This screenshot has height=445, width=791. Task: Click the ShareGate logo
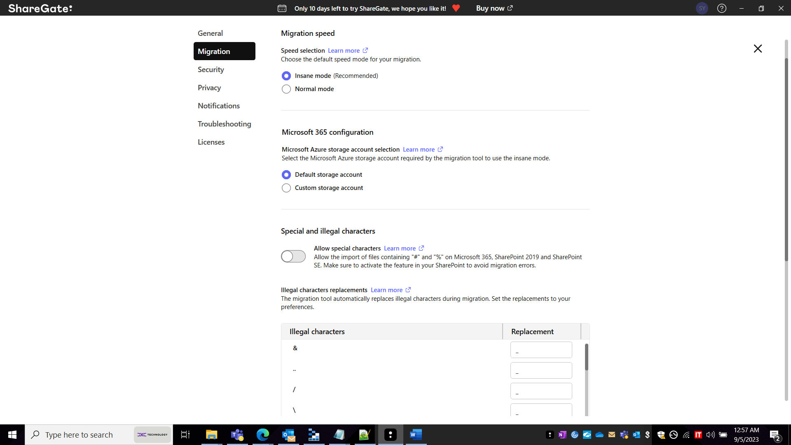click(40, 8)
